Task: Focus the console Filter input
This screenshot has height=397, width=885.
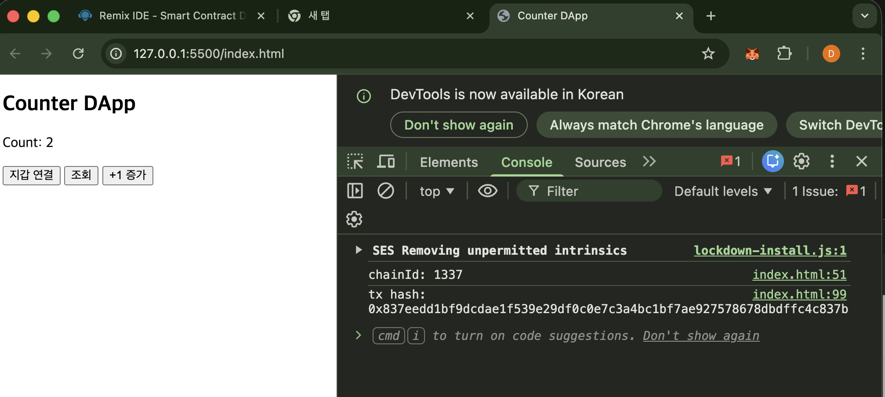Action: pyautogui.click(x=589, y=191)
